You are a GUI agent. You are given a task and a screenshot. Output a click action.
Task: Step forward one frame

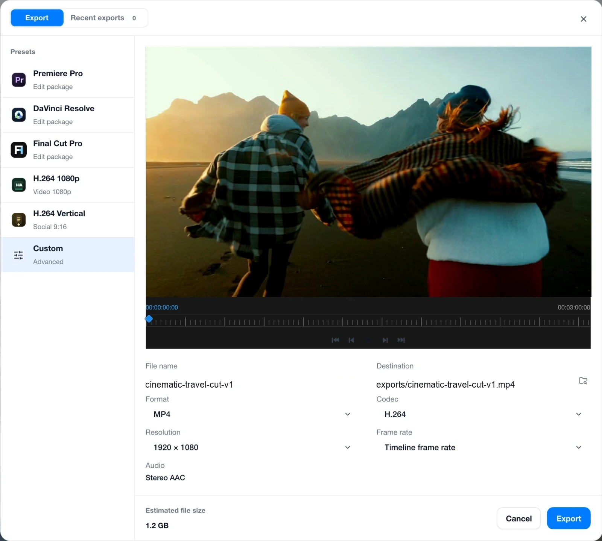pyautogui.click(x=385, y=340)
